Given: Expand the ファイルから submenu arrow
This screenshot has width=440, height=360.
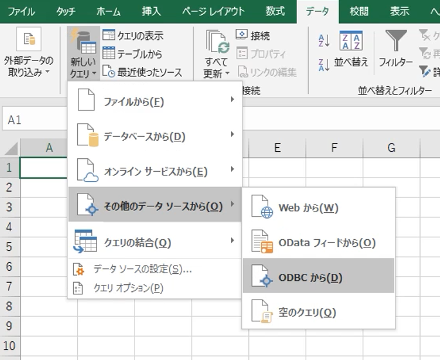Looking at the screenshot, I should coord(232,99).
